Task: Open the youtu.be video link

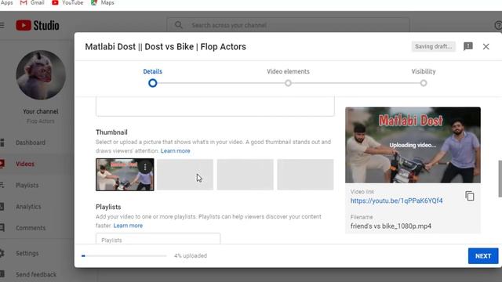Action: [396, 201]
